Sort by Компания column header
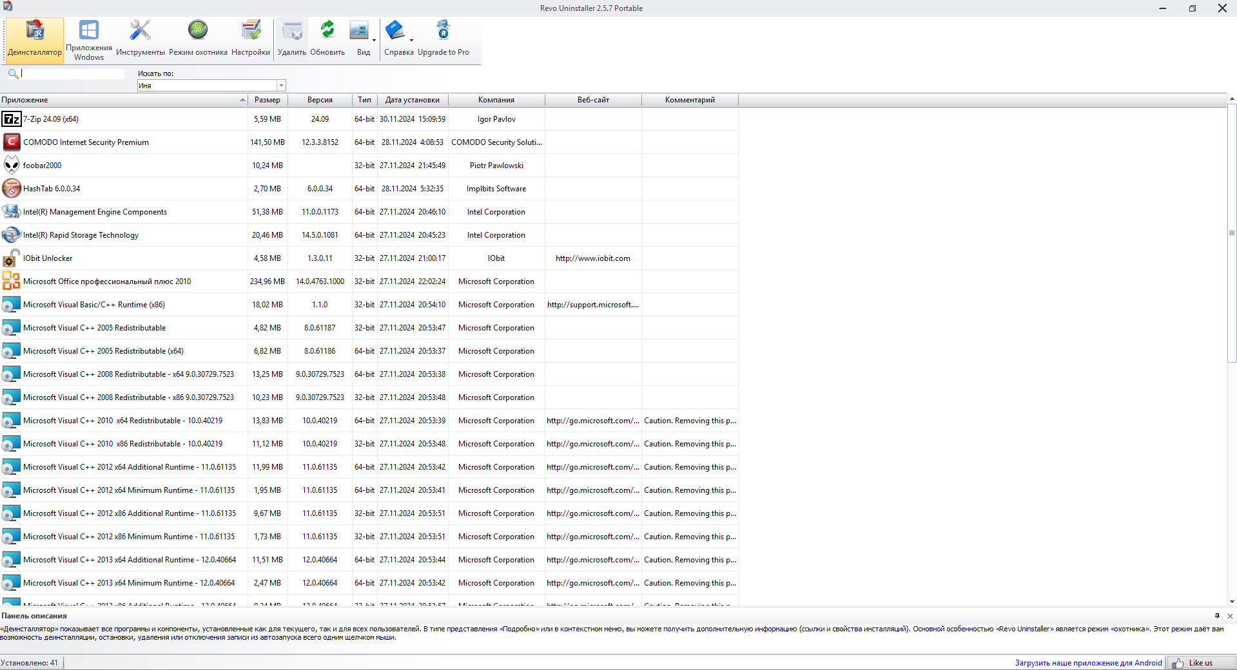The height and width of the screenshot is (670, 1237). pyautogui.click(x=496, y=100)
